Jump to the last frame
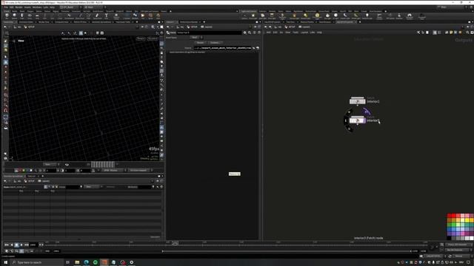 tap(27, 245)
